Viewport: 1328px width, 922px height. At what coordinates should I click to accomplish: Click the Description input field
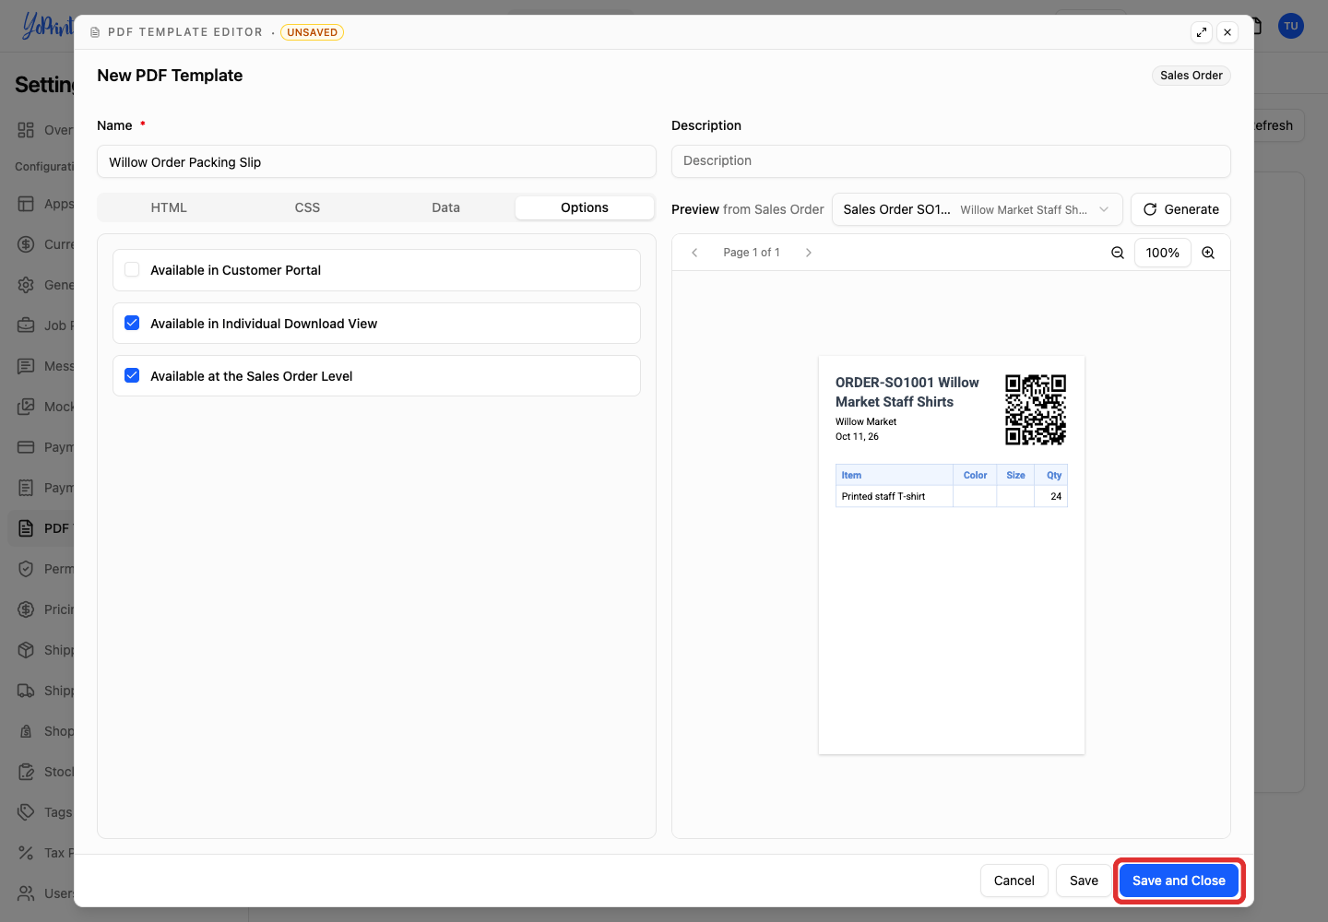pos(951,161)
